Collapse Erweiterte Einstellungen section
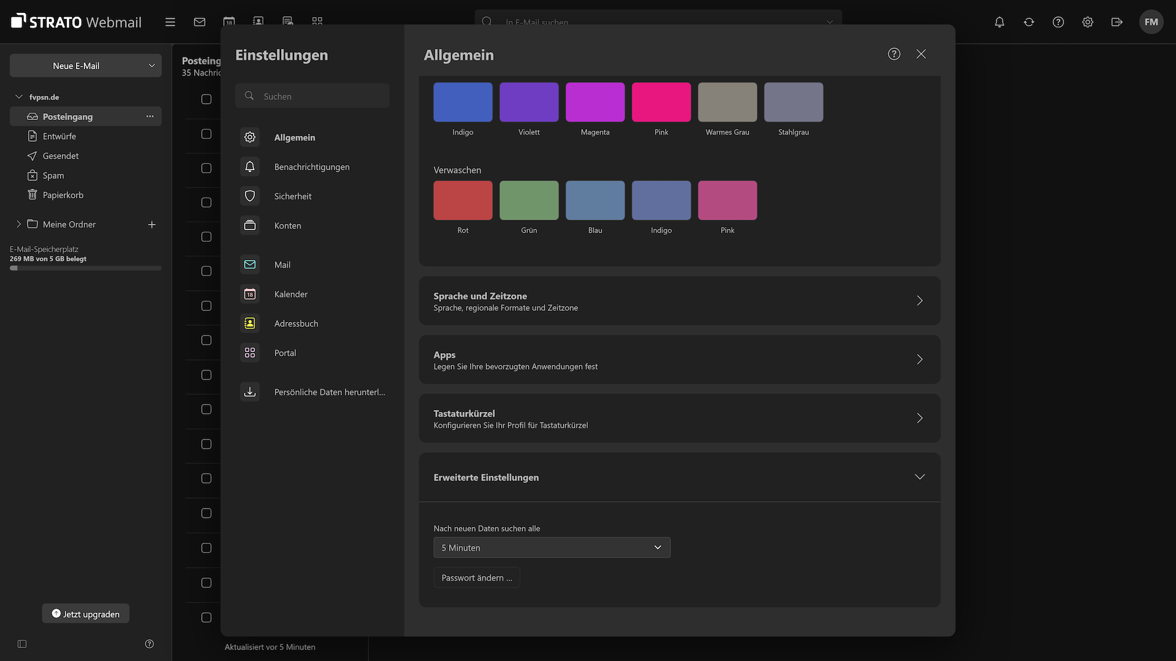The image size is (1176, 661). point(679,477)
